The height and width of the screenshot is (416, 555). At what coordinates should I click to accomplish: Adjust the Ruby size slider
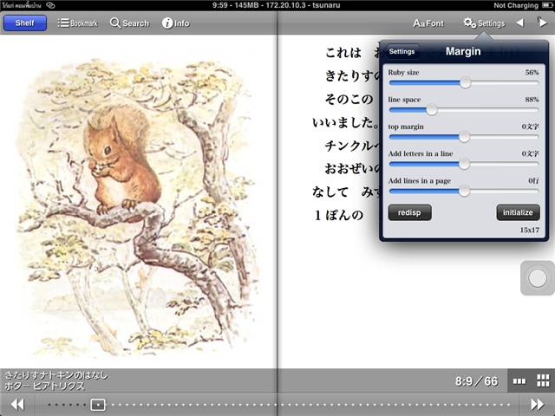(465, 83)
